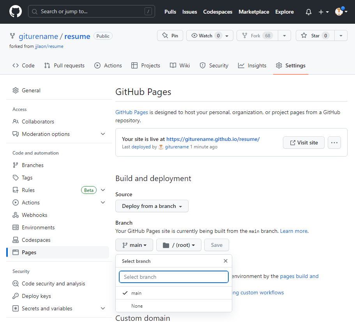The width and height of the screenshot is (355, 322).
Task: Open the main branch selector
Action: point(134,245)
